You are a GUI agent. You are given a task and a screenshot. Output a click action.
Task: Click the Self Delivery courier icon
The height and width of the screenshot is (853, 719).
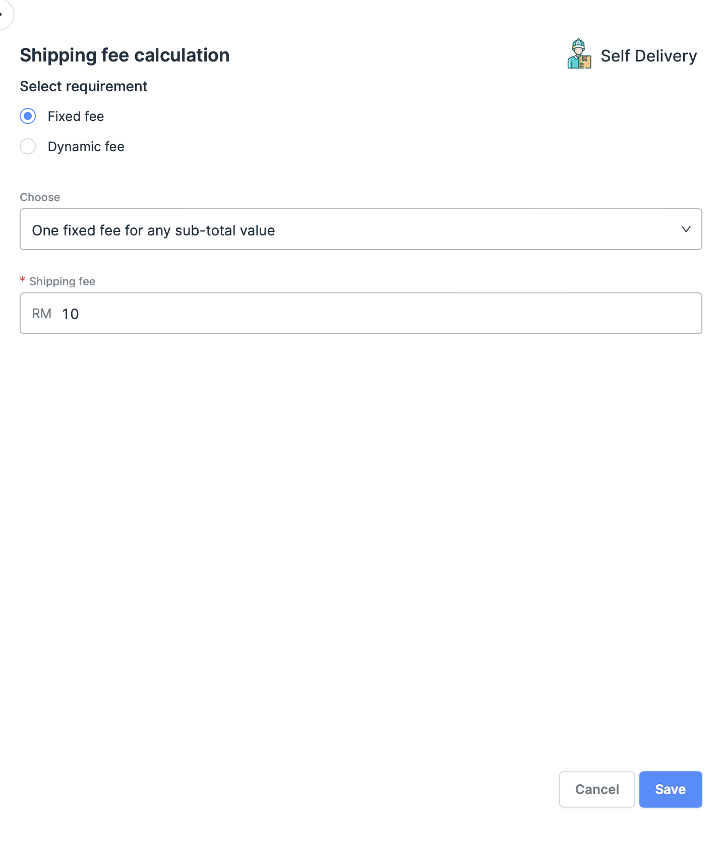(x=579, y=54)
